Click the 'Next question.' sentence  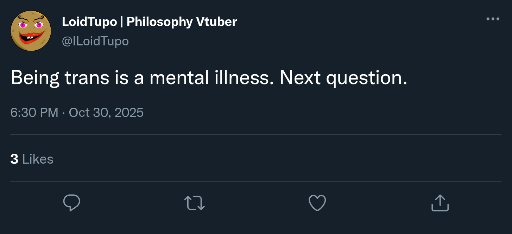(x=343, y=77)
